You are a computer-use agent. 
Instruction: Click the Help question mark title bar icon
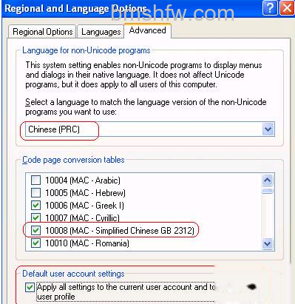[x=270, y=8]
